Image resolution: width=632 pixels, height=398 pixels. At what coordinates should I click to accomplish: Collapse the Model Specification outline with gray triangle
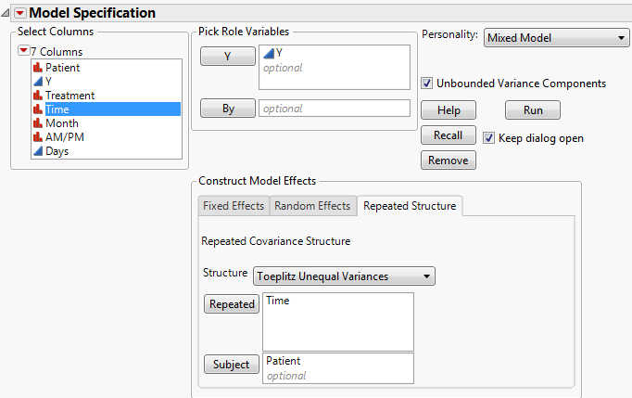tap(6, 13)
